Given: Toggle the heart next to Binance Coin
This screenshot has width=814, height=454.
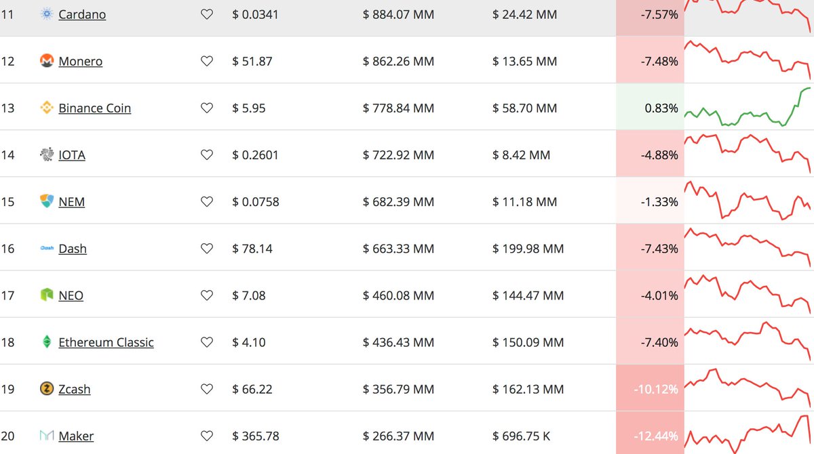Looking at the screenshot, I should click(206, 107).
